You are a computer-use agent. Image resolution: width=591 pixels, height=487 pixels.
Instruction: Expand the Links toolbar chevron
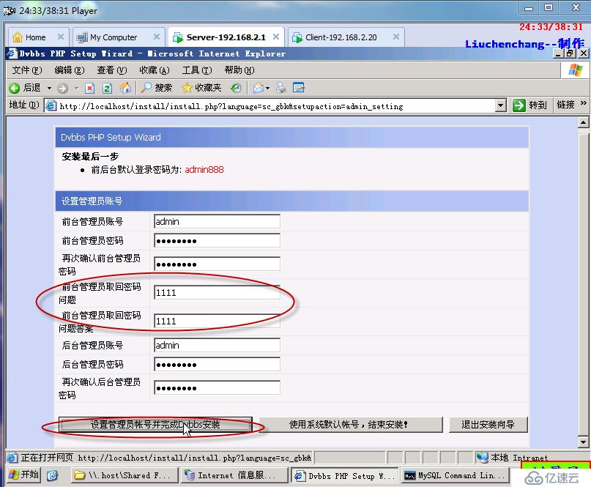[583, 103]
